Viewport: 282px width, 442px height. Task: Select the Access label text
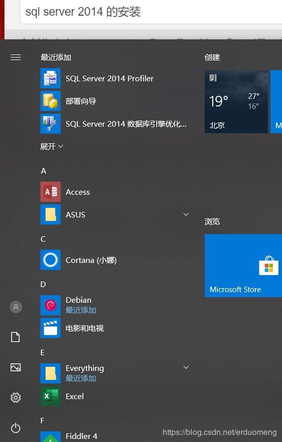(x=78, y=192)
